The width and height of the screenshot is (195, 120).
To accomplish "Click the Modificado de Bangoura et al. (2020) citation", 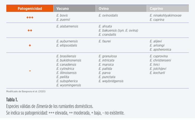I will coord(26,91).
